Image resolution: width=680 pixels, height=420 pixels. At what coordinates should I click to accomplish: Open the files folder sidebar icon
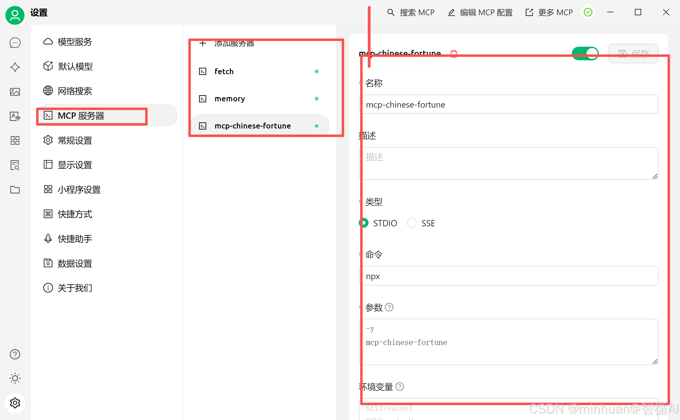pos(15,190)
